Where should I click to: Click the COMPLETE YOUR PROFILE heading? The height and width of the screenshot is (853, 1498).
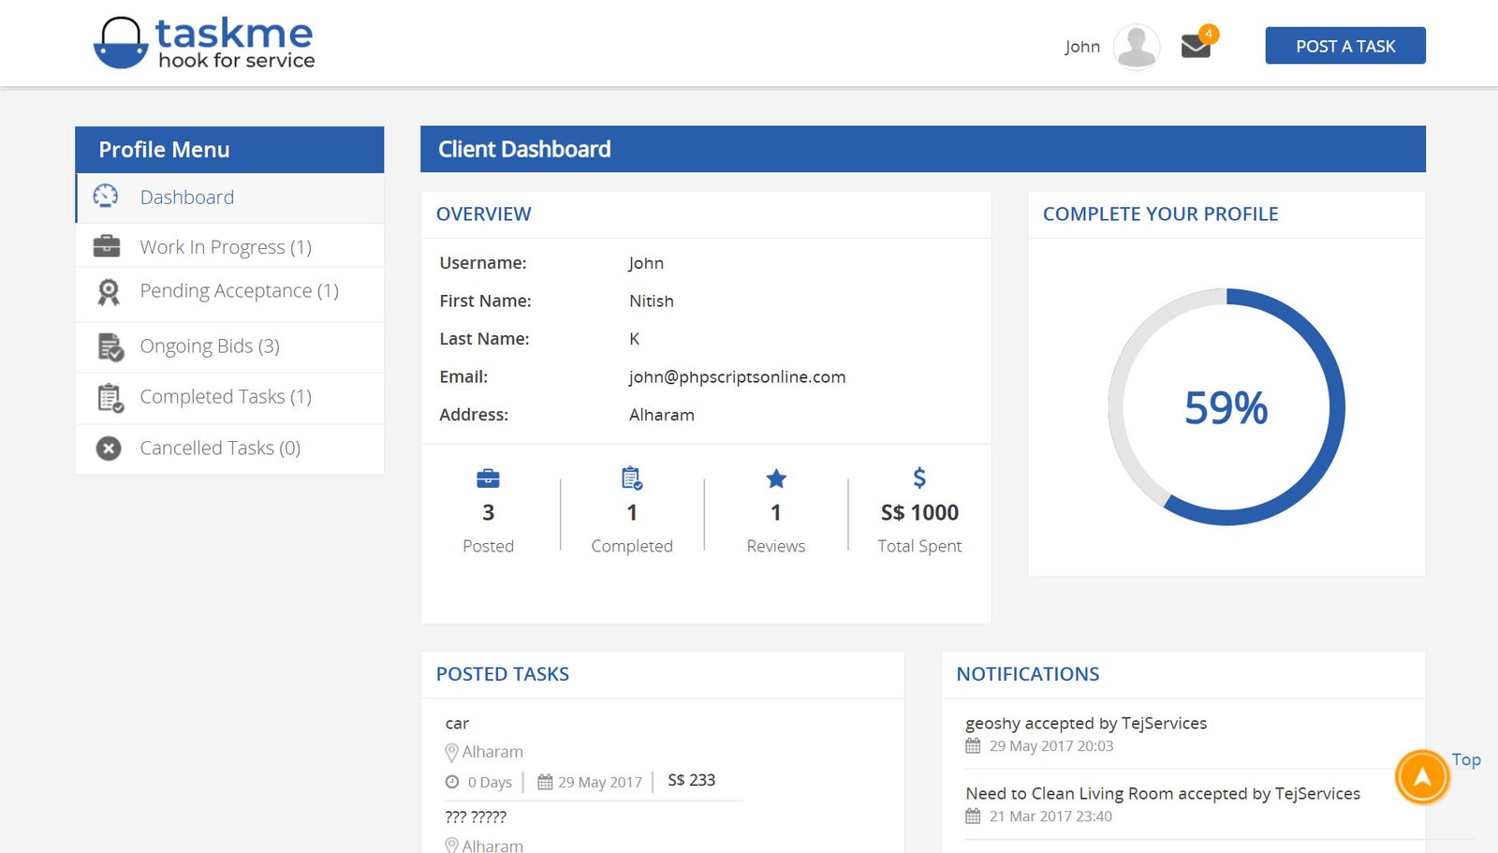point(1160,214)
